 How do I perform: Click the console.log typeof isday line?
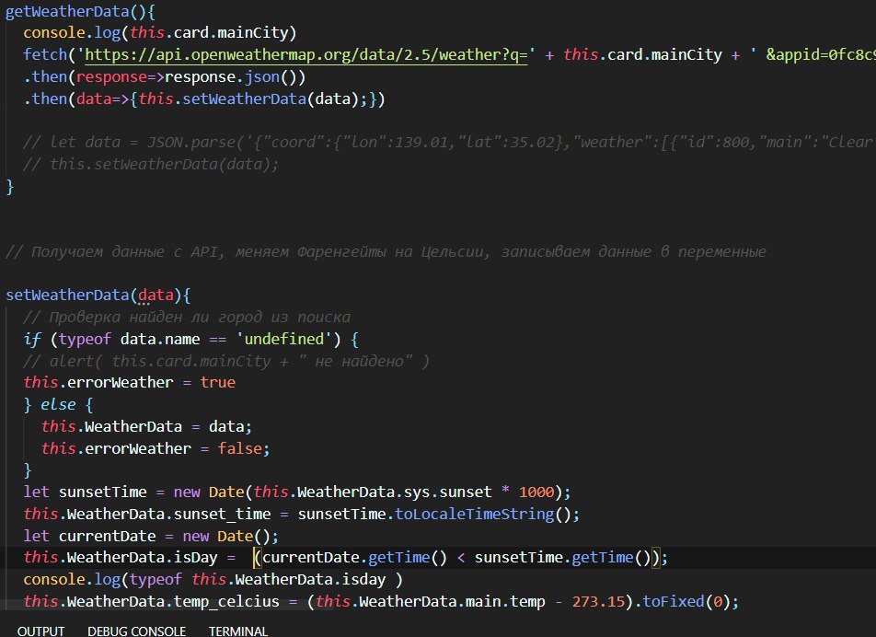coord(213,580)
